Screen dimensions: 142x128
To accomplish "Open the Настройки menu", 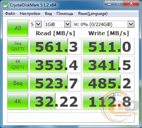I will 30,14.
